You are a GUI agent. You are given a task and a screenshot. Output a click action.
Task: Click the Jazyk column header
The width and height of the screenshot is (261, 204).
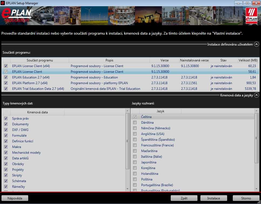[x=160, y=111]
